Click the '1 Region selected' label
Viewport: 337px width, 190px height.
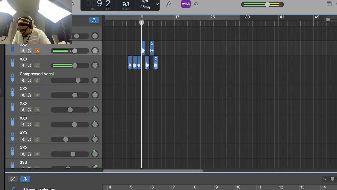(x=39, y=189)
